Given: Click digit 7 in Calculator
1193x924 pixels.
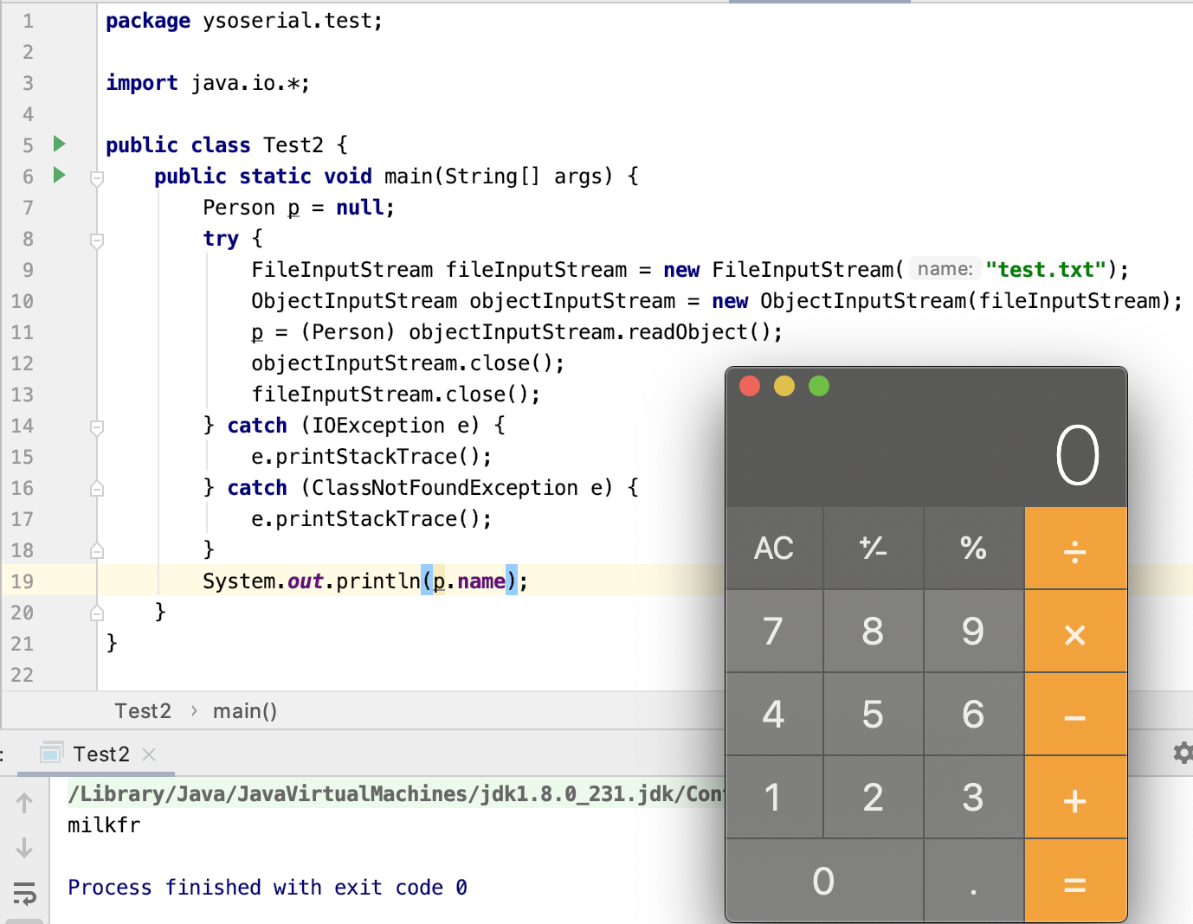Looking at the screenshot, I should [x=774, y=632].
